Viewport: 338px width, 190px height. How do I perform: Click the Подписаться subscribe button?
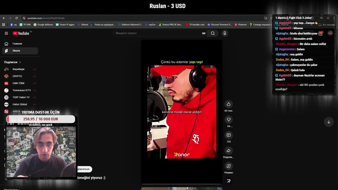[x=84, y=169]
